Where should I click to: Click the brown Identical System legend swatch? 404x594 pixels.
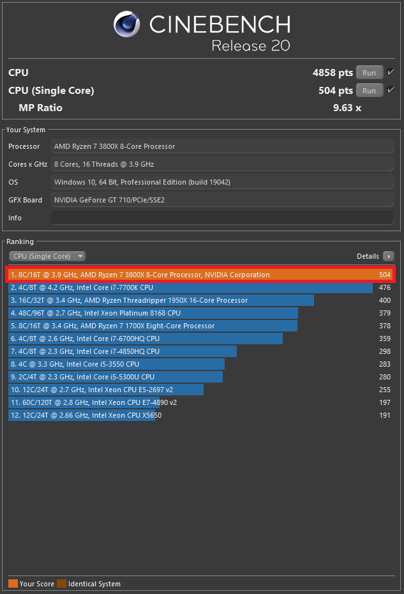point(61,584)
